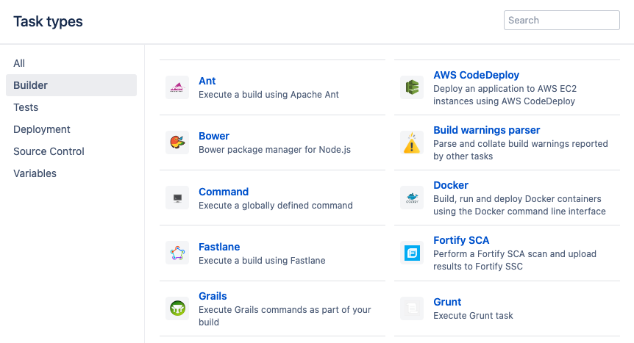
Task: Click the Apache Ant task icon
Action: (x=177, y=87)
